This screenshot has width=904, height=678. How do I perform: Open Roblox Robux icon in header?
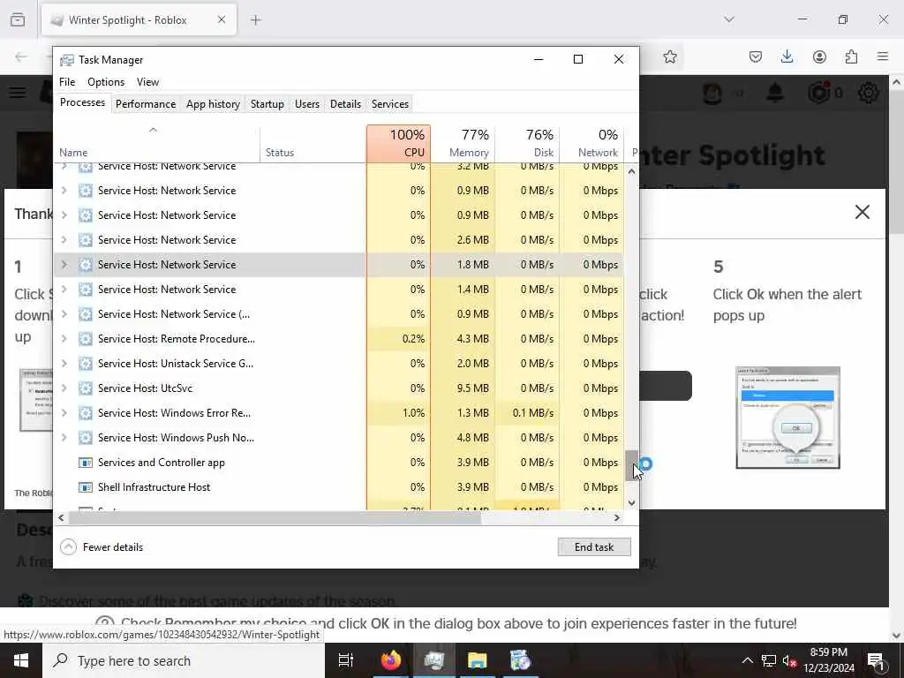click(819, 92)
